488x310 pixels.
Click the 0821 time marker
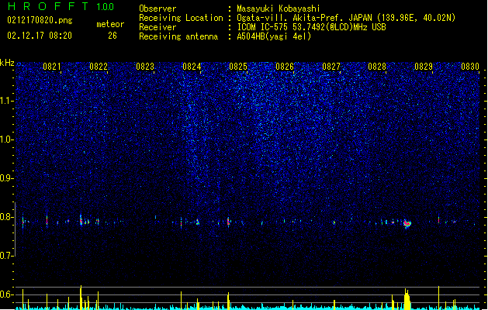pos(52,67)
